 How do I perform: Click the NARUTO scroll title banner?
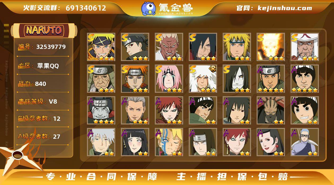click(x=44, y=30)
